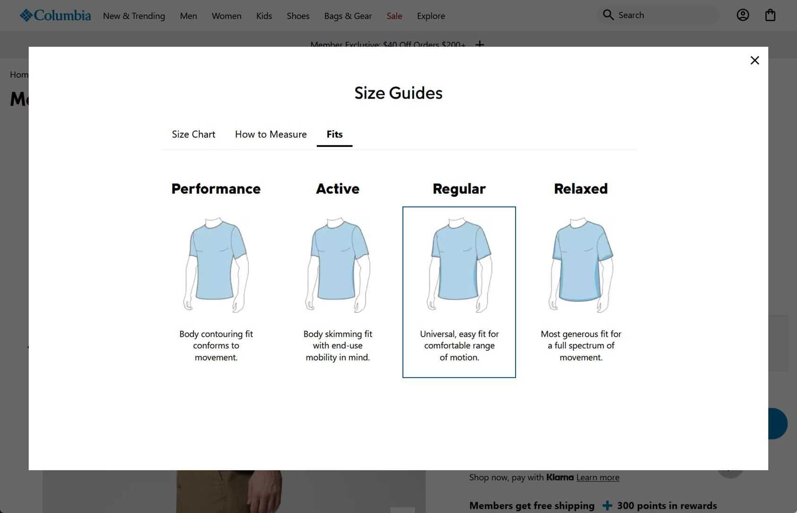Click the Columbia logo
Screen dimensions: 797x513
(55, 16)
